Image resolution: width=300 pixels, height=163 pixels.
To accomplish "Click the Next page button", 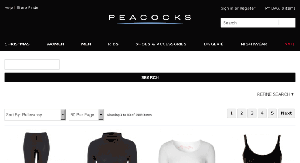I will click(x=286, y=113).
